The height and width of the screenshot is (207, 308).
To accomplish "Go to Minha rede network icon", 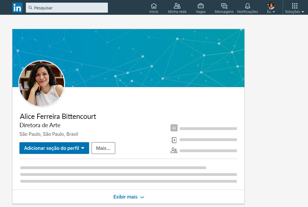I will tap(177, 6).
